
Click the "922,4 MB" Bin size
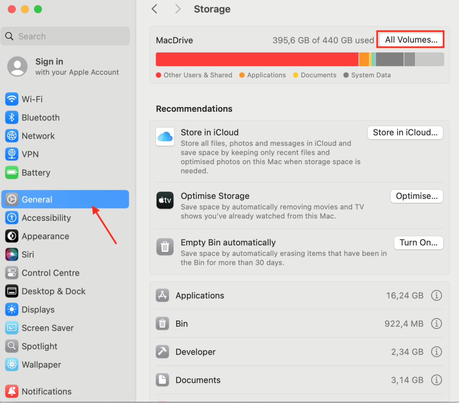404,324
